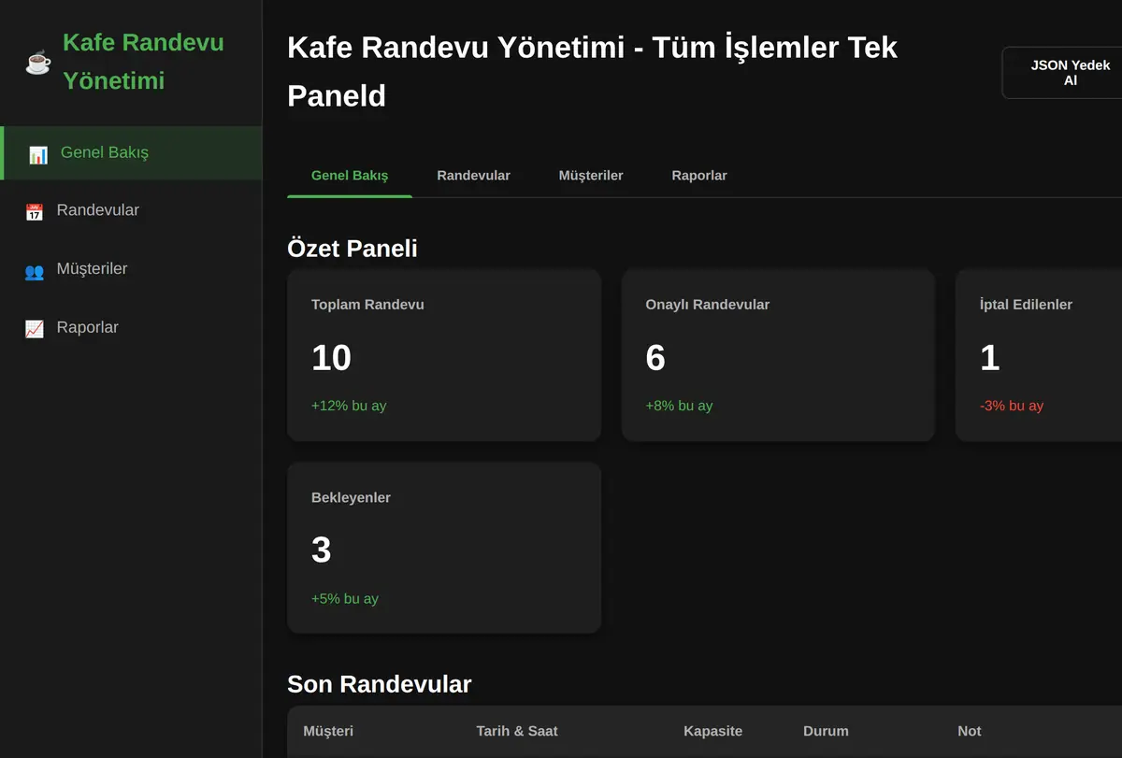Click the calendar icon beside Randevular
Viewport: 1122px width, 758px height.
35,211
